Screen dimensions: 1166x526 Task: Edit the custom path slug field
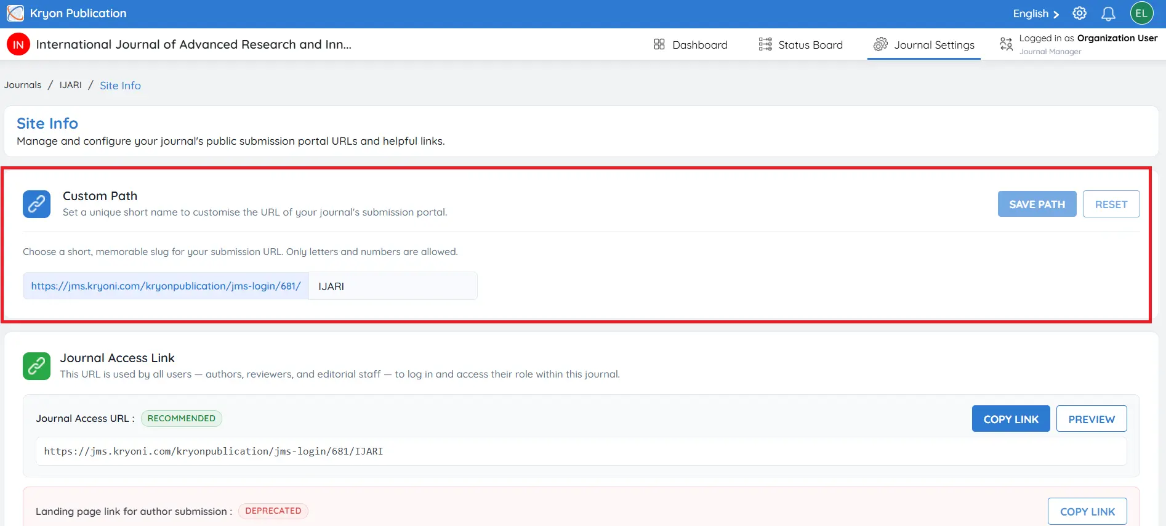tap(393, 286)
